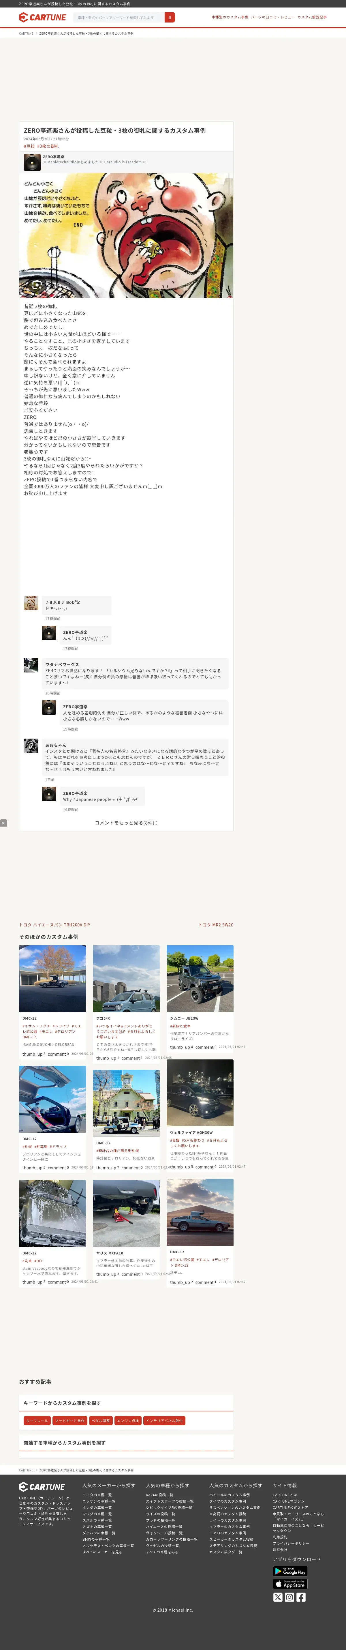The height and width of the screenshot is (1650, 346).
Task: Focus the keyword search input field
Action: click(x=119, y=17)
